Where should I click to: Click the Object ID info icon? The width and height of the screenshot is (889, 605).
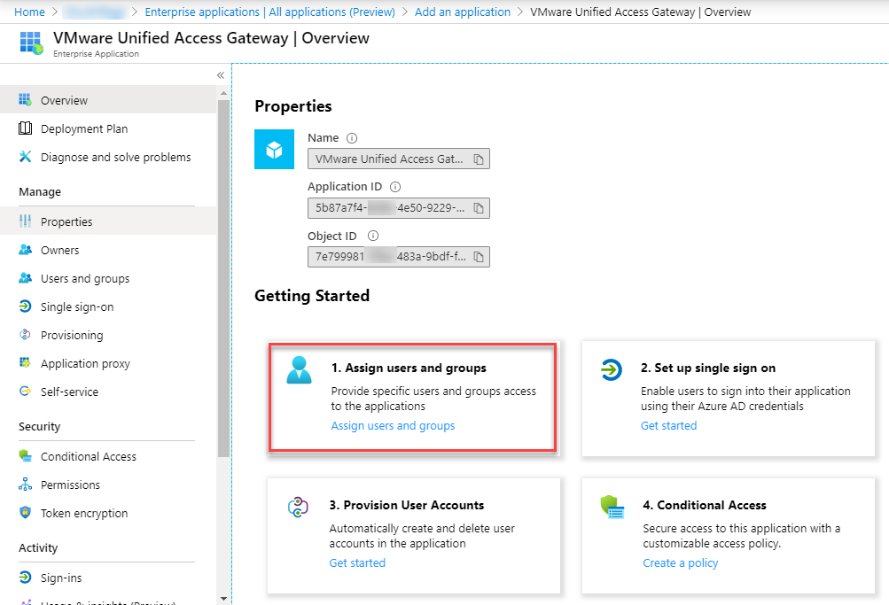coord(372,236)
